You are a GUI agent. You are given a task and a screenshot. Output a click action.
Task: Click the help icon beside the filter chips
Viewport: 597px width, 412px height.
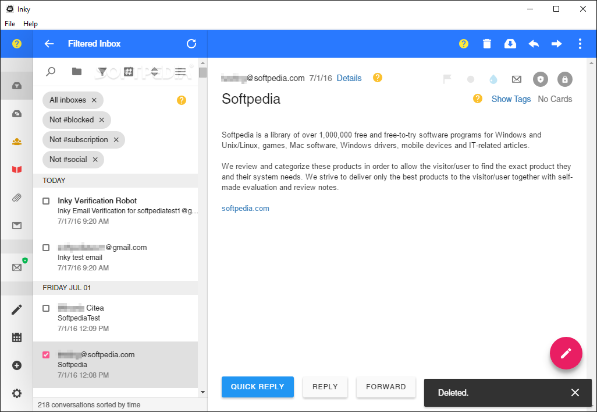182,100
